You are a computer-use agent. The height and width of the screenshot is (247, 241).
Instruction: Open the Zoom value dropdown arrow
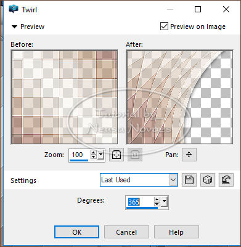100,155
